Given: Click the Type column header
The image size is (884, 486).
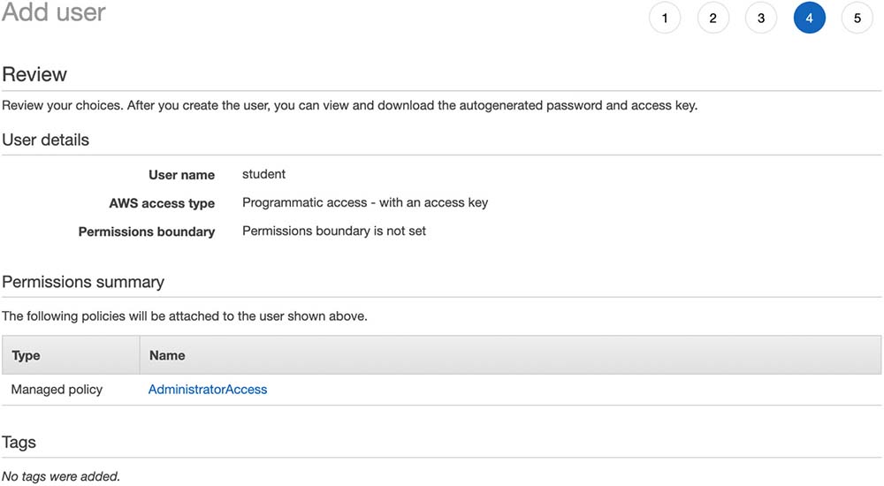Looking at the screenshot, I should click(27, 355).
